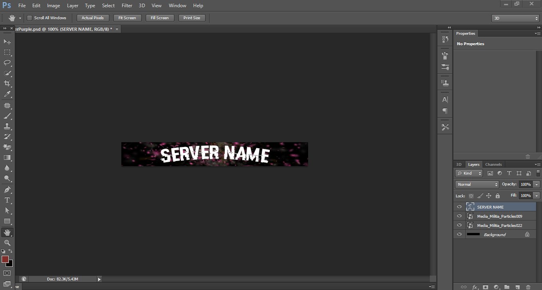
Task: Enable Scroll All Windows checkbox
Action: click(x=30, y=18)
